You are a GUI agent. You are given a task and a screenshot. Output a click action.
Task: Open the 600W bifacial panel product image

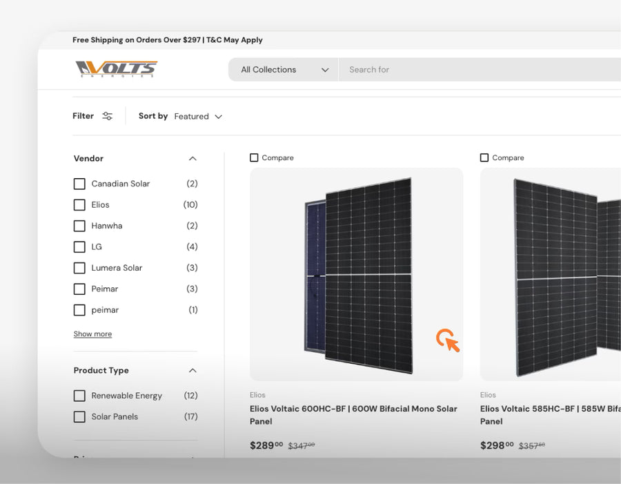[356, 274]
